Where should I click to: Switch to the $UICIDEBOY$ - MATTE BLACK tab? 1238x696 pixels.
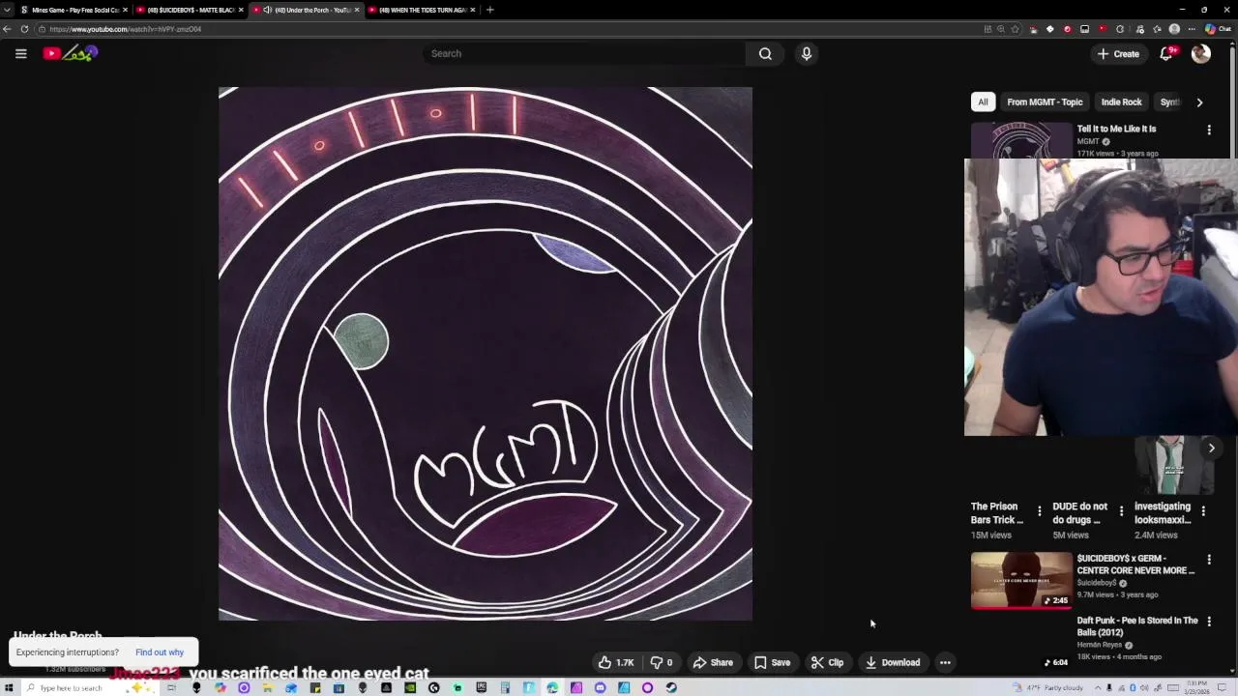pyautogui.click(x=190, y=10)
